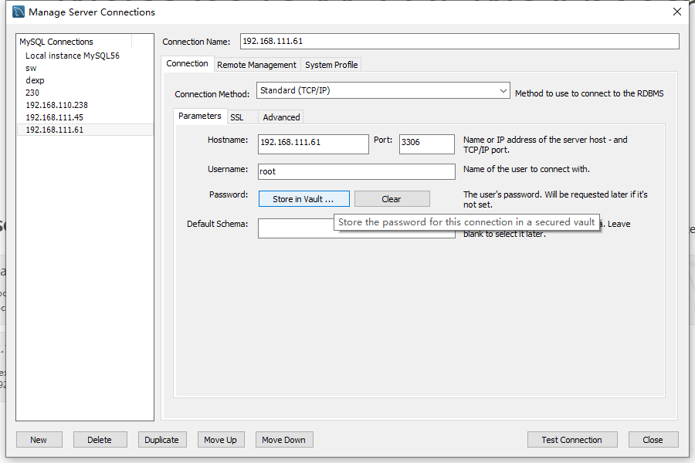
Task: Open the Advanced sub-tab
Action: pyautogui.click(x=281, y=117)
